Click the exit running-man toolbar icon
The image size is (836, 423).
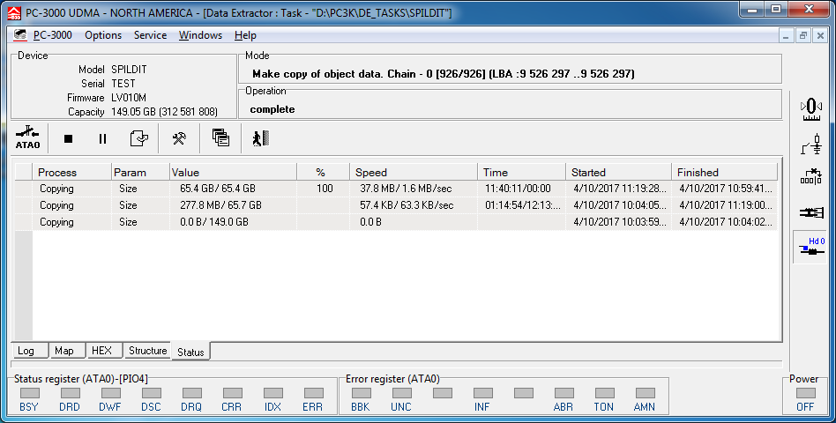click(261, 138)
